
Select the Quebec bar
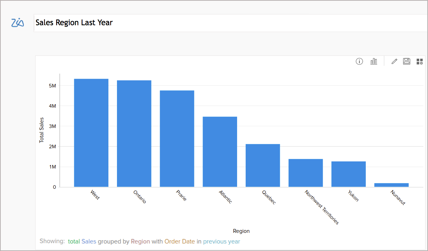[x=263, y=165]
